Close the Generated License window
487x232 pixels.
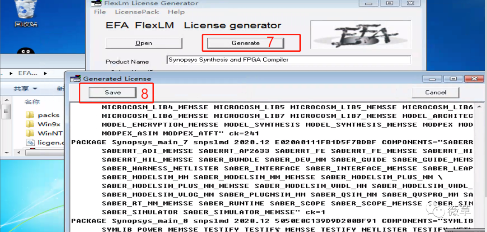click(x=474, y=79)
